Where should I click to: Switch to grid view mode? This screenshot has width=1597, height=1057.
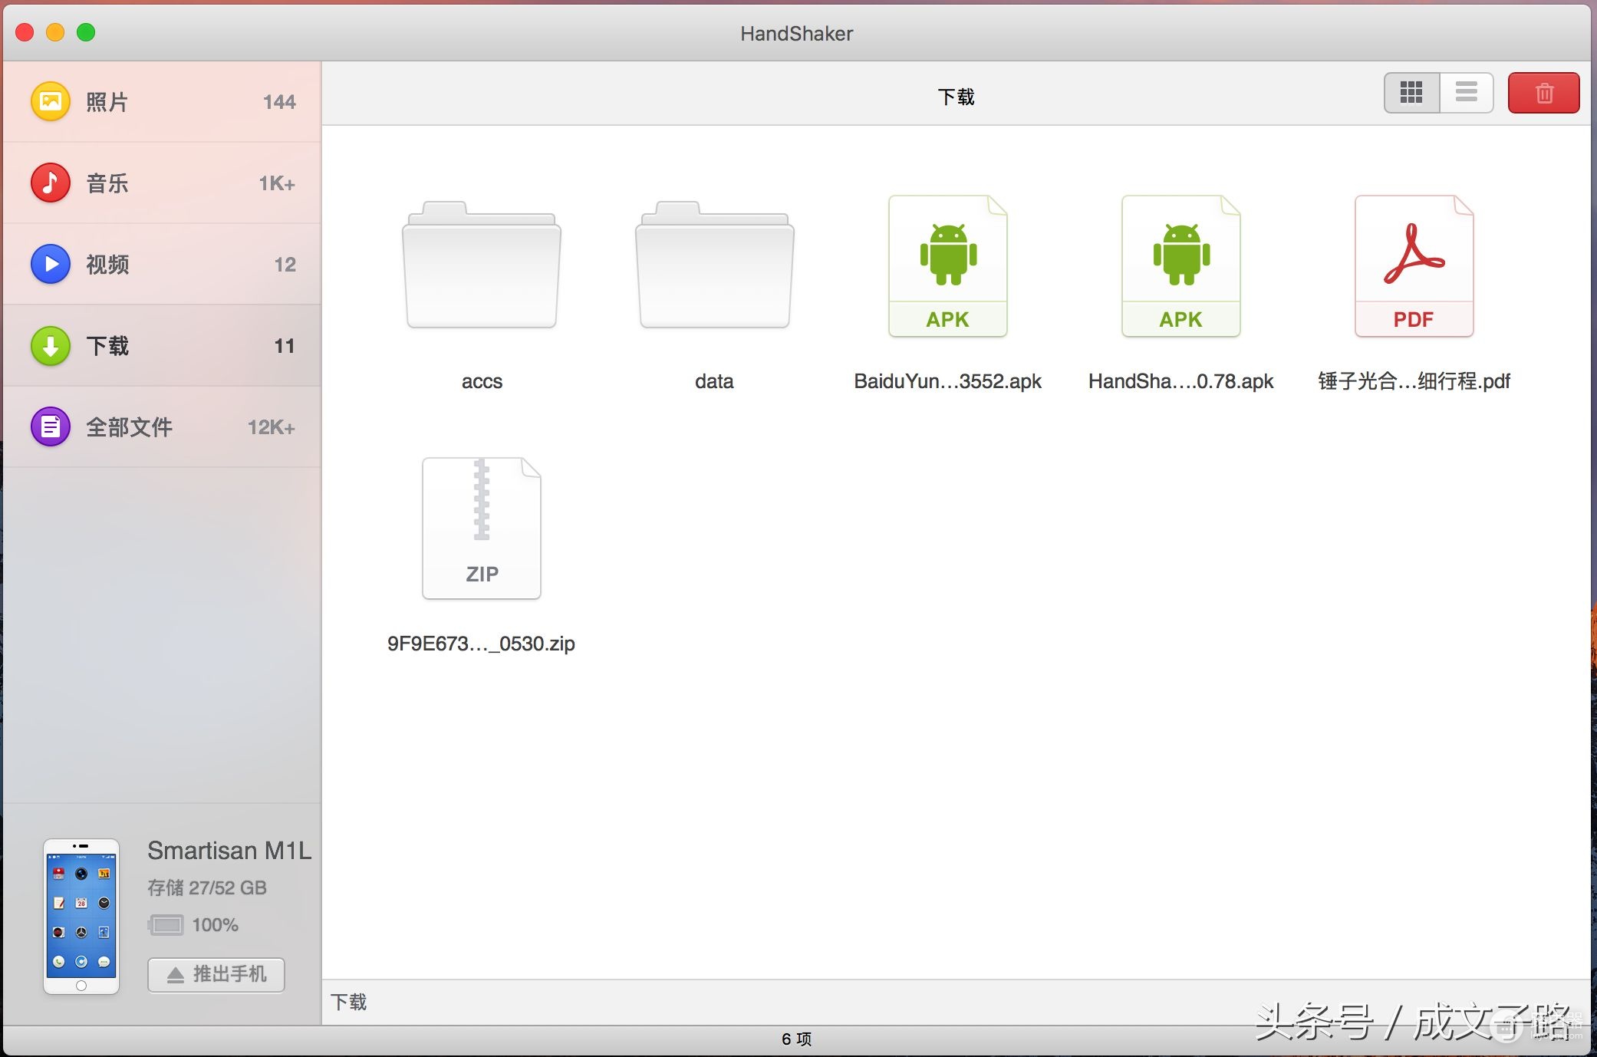click(1411, 93)
